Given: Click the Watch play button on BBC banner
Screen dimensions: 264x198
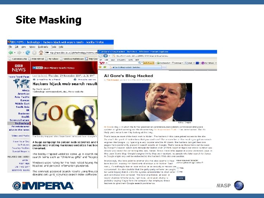Looking at the screenshot, I should (x=37, y=68).
